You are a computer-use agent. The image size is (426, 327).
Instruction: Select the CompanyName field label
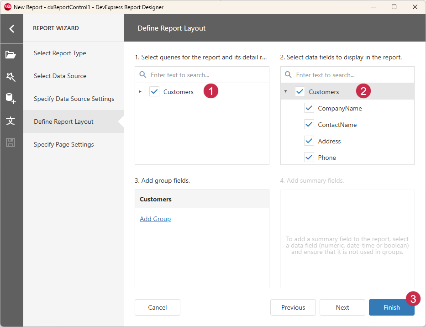tap(340, 108)
